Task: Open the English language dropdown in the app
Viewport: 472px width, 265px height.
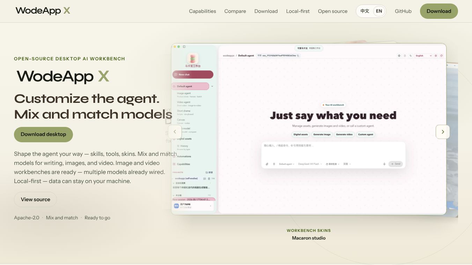Action: coord(423,55)
